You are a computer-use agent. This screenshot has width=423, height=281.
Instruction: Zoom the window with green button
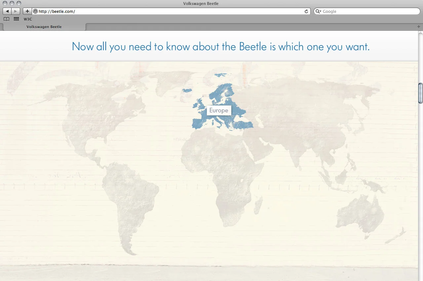point(19,3)
